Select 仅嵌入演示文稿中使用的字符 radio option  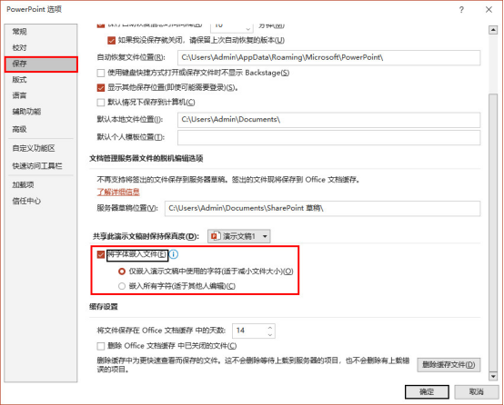tap(122, 272)
